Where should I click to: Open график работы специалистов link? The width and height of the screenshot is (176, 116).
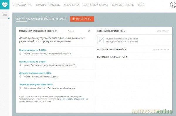tap(73, 99)
